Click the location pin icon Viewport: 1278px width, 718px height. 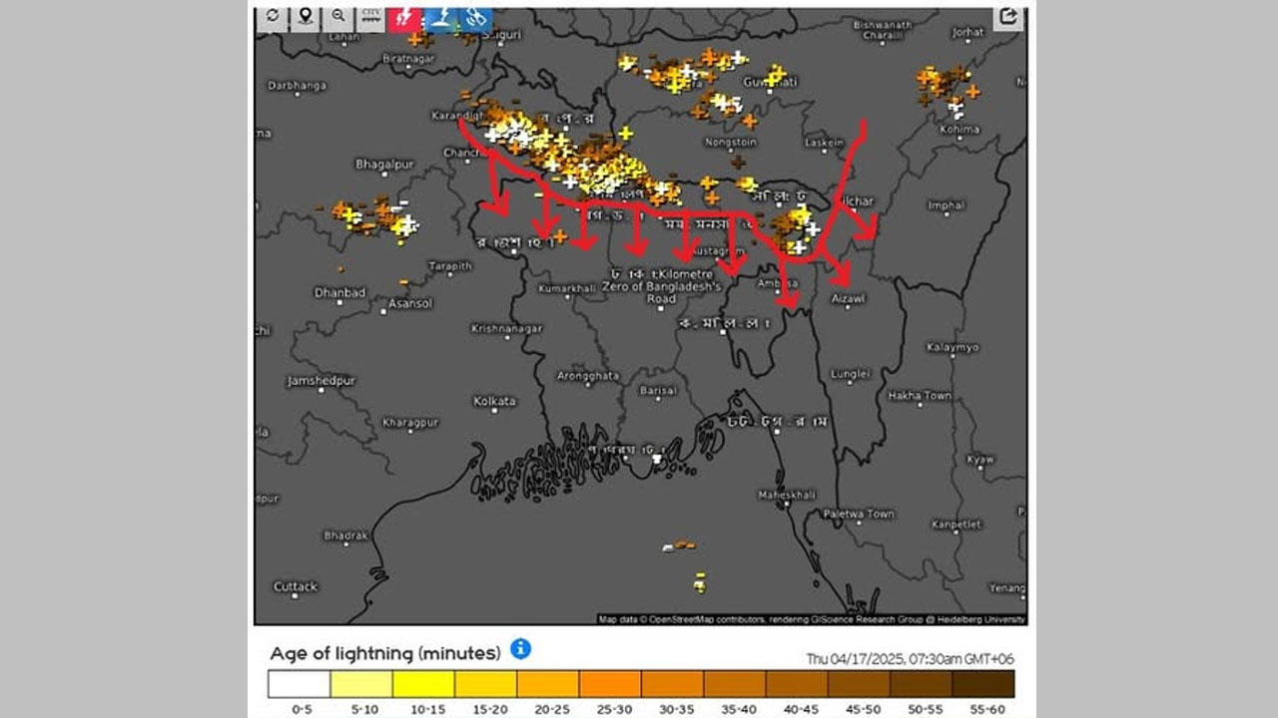point(305,17)
